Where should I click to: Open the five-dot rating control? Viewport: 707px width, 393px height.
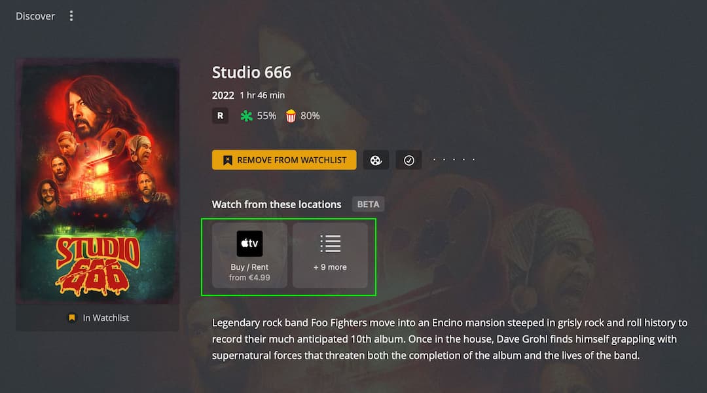point(454,160)
